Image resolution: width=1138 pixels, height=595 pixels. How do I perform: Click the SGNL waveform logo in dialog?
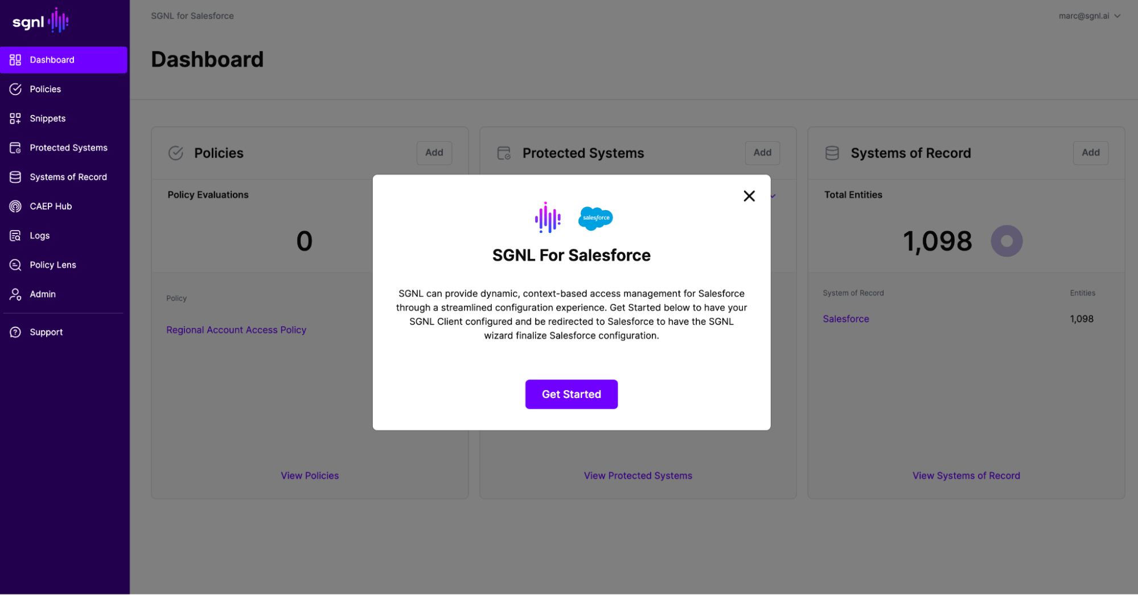548,218
